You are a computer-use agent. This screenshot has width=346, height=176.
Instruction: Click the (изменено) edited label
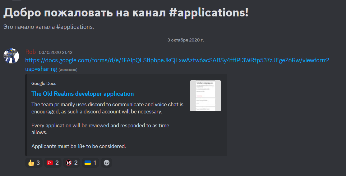68,70
